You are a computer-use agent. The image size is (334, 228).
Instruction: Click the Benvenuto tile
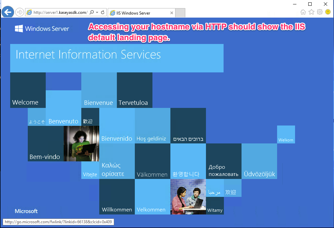63,108
